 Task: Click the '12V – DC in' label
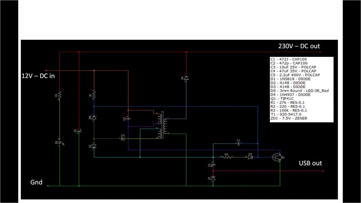coord(38,76)
